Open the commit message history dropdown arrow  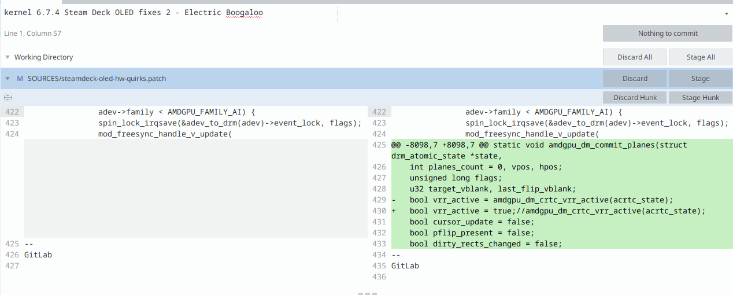tap(726, 13)
